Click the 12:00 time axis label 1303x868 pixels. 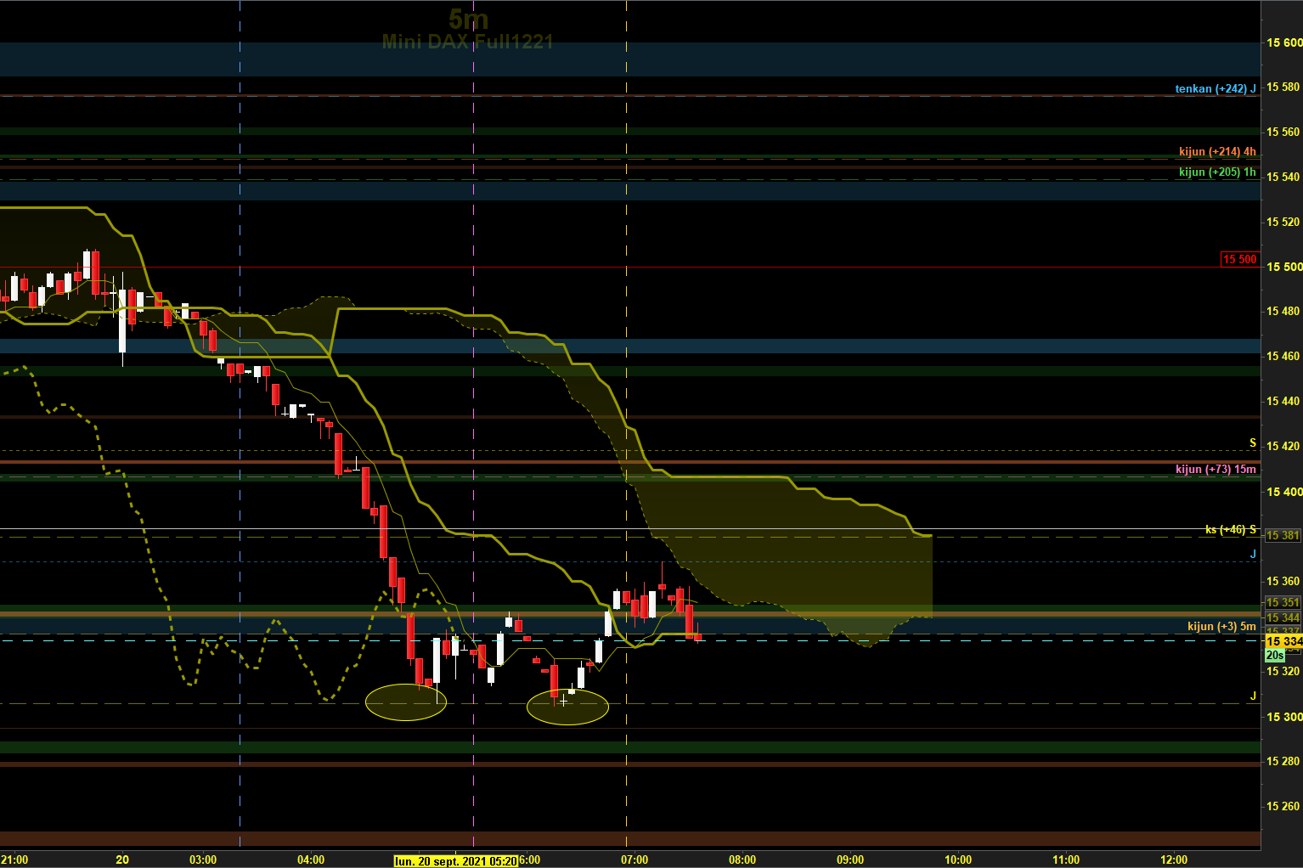pyautogui.click(x=1174, y=860)
